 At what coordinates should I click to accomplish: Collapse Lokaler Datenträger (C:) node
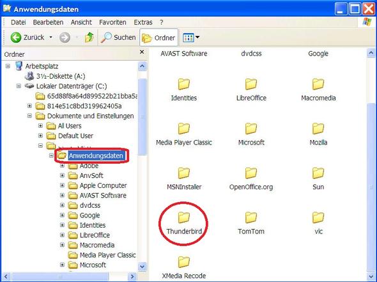19,86
